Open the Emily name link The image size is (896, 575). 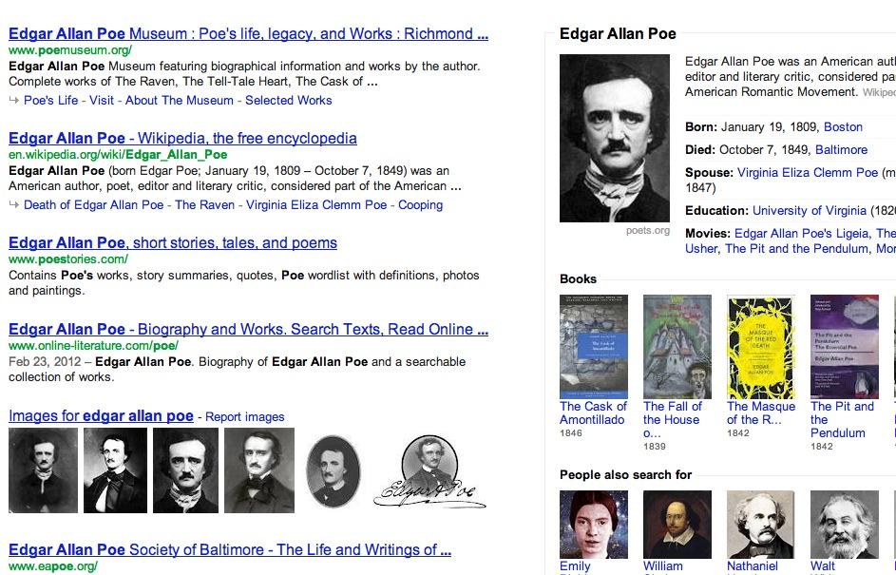click(x=576, y=567)
